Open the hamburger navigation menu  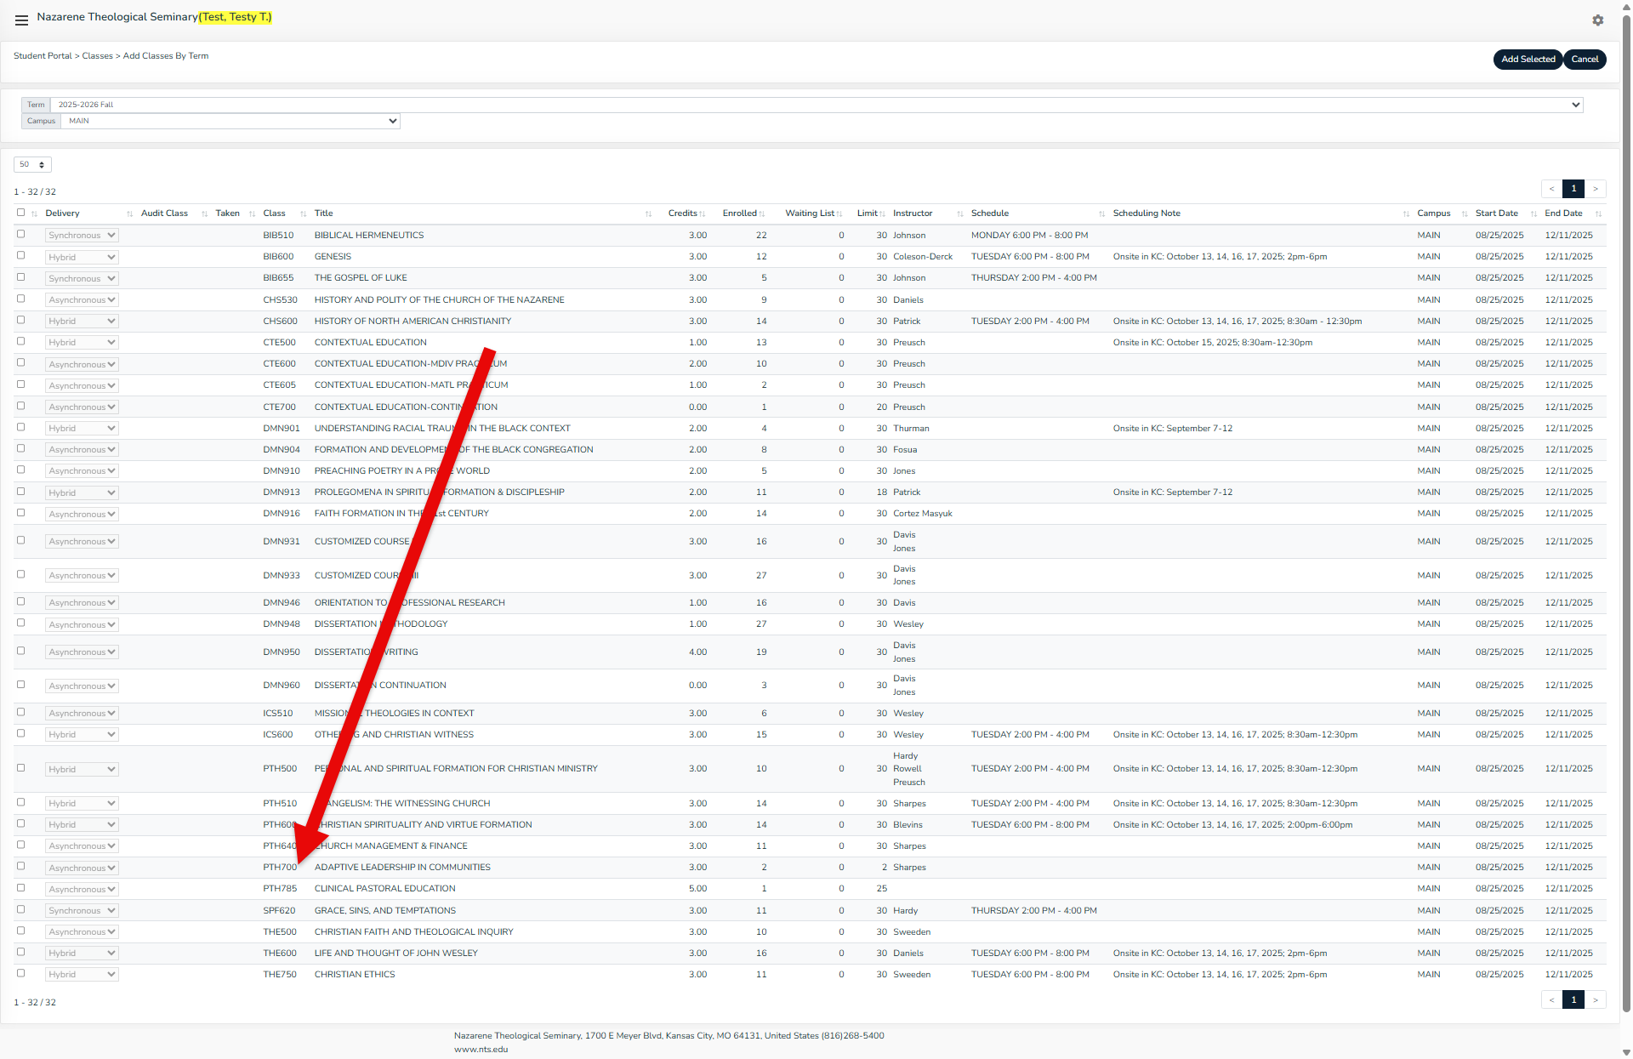21,20
